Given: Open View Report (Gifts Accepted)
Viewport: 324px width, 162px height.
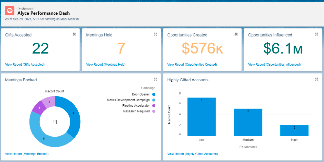Looking at the screenshot, I should pos(25,65).
